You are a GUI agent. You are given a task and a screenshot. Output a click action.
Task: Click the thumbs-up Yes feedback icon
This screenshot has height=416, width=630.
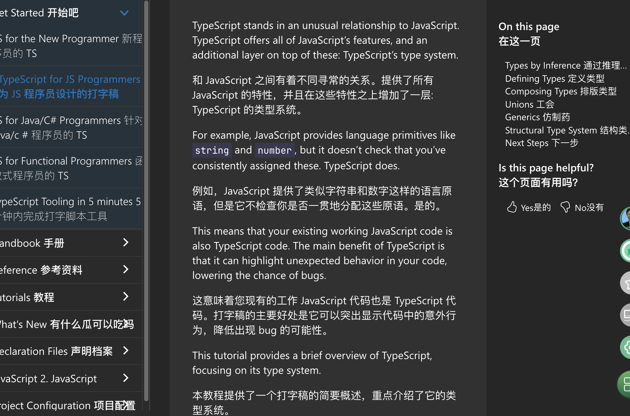click(x=512, y=207)
